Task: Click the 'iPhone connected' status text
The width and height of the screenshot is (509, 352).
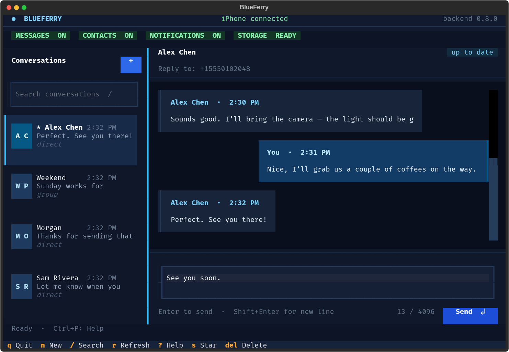Action: pos(255,19)
